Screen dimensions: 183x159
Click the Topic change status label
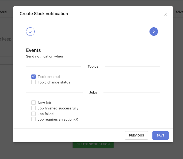(x=54, y=82)
